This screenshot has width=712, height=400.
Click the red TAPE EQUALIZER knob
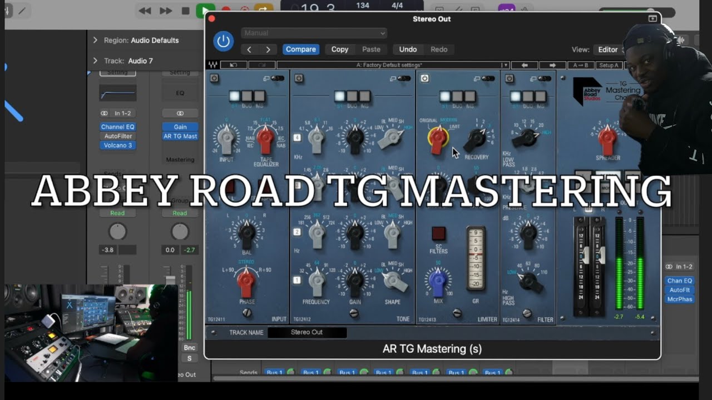pyautogui.click(x=266, y=139)
